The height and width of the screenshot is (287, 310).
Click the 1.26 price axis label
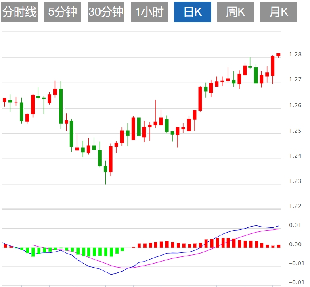coord(295,105)
